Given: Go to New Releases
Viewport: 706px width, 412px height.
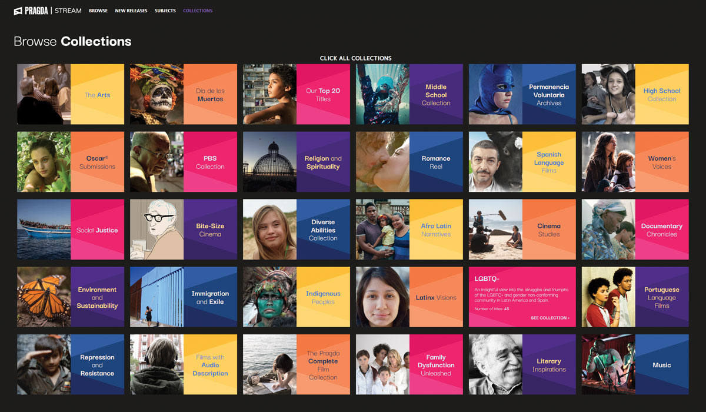Looking at the screenshot, I should [131, 11].
